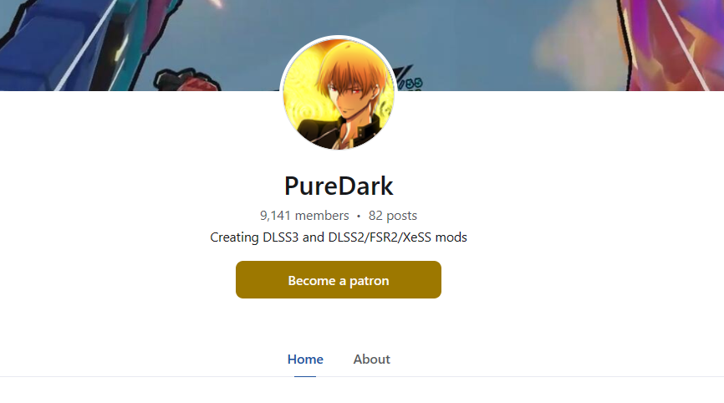Click the pink graffiti art in the banner
724x403 pixels.
(x=674, y=43)
